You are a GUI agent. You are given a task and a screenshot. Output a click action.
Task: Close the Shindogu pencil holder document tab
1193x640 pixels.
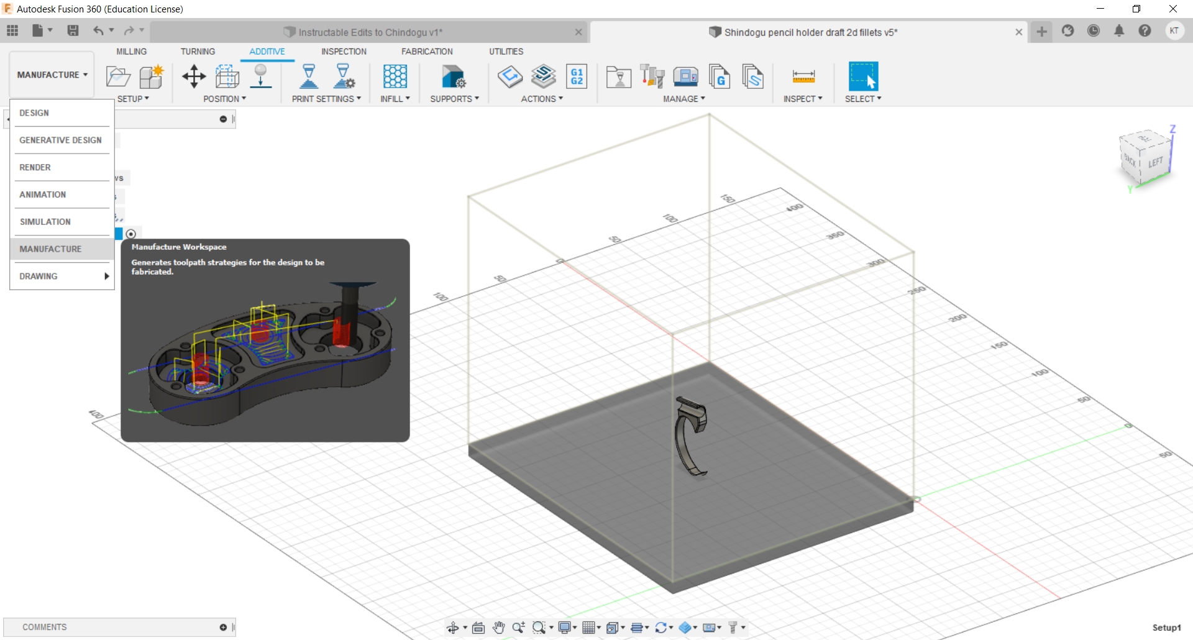[x=1018, y=32]
